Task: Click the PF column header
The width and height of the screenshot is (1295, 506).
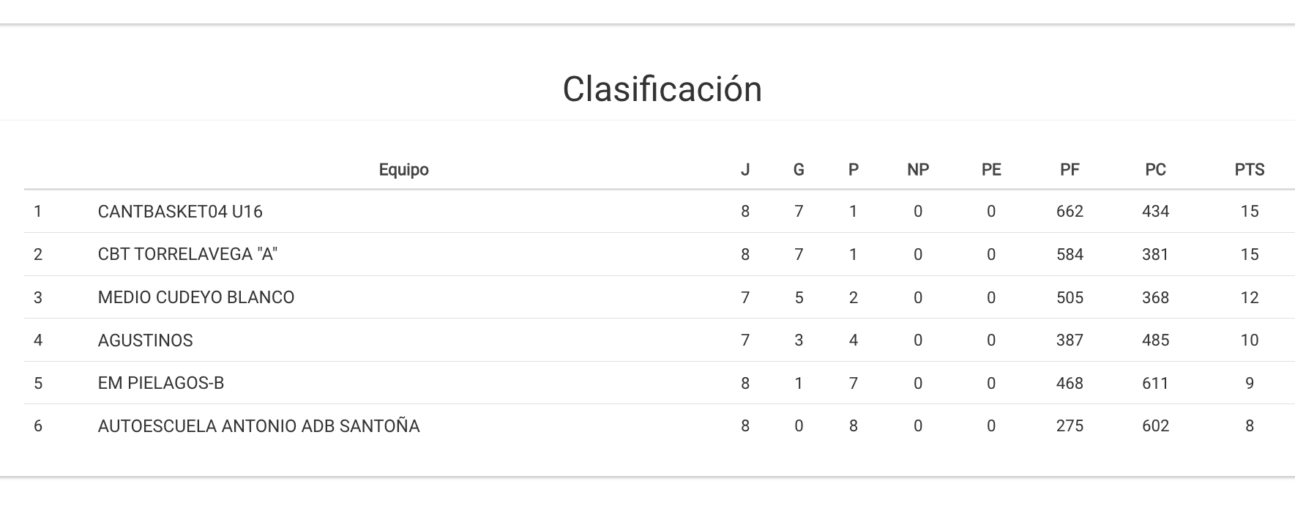Action: [x=1070, y=170]
